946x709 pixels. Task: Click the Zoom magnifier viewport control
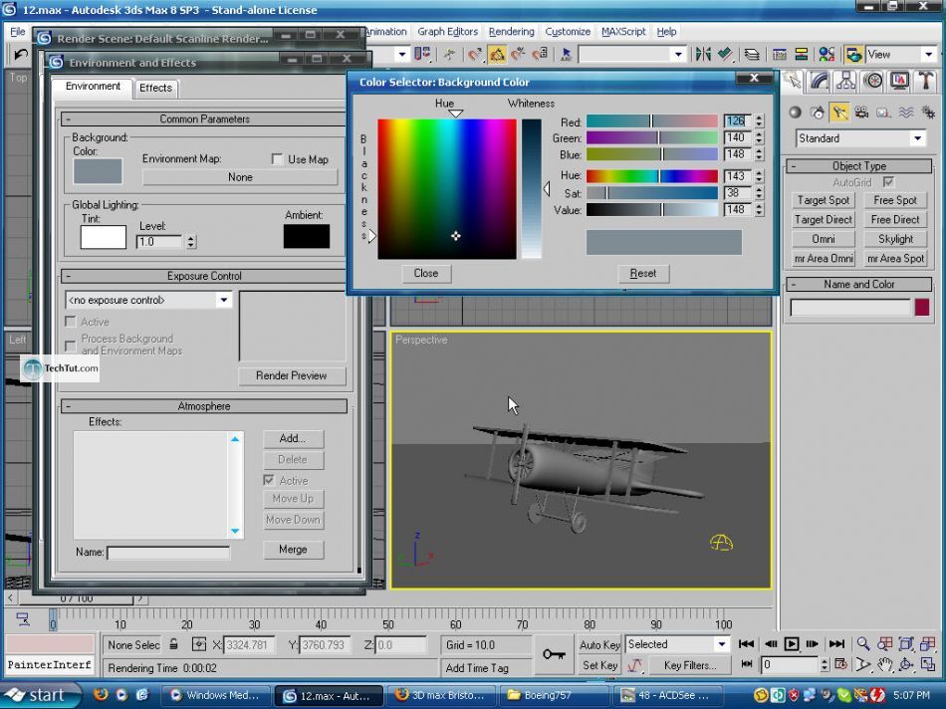coord(863,644)
